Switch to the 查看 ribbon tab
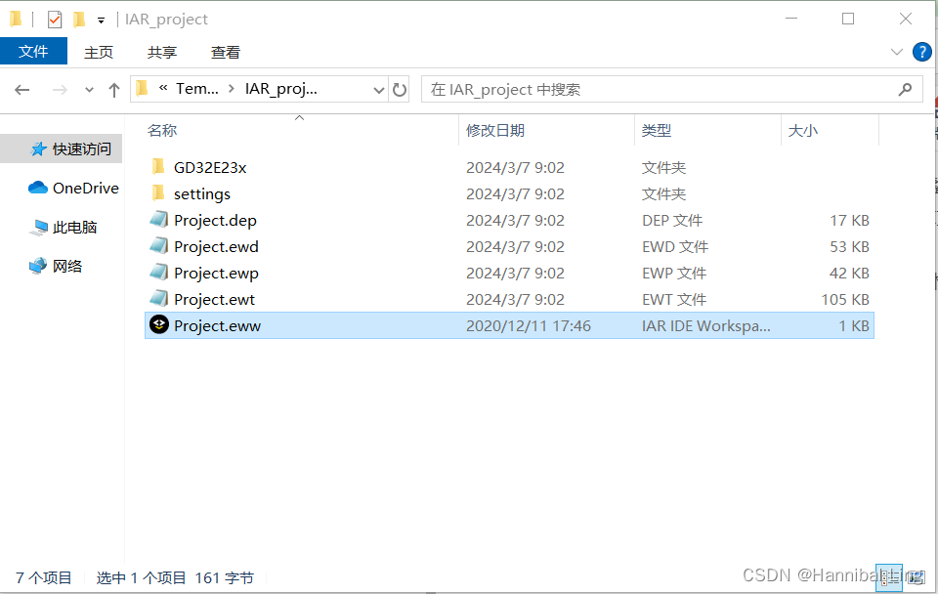 pos(225,52)
